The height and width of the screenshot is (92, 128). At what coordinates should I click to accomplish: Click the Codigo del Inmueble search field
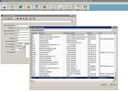coord(78,30)
